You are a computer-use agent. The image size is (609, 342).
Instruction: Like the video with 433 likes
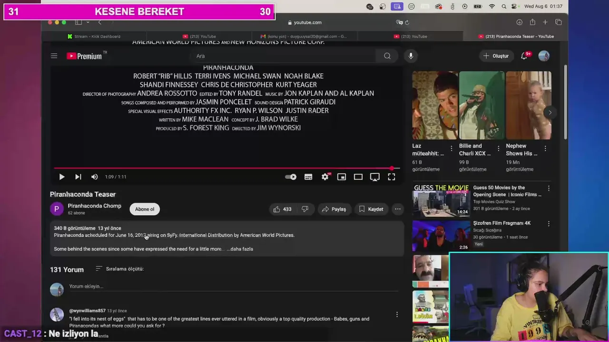point(282,209)
